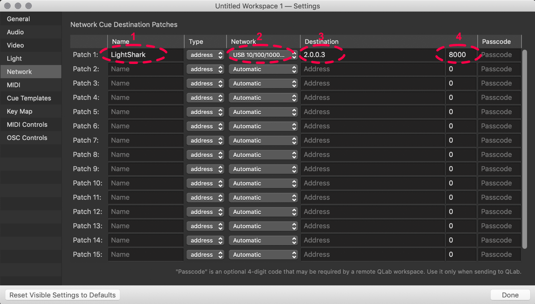Open Key Map settings
The width and height of the screenshot is (535, 304).
[x=31, y=111]
